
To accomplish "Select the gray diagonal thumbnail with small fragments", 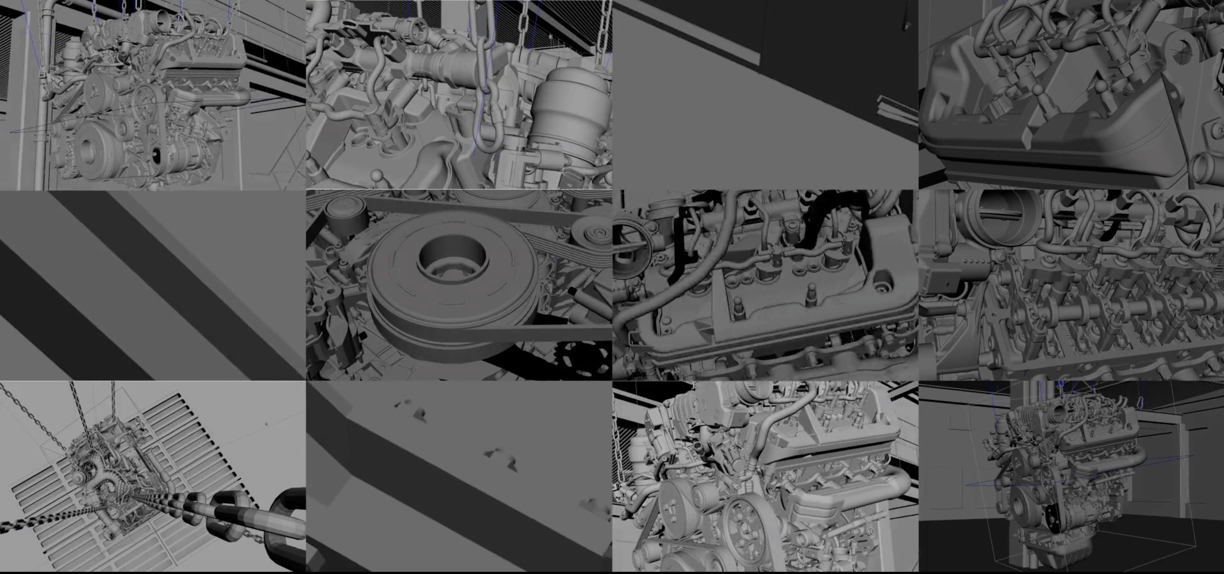I will tap(459, 476).
